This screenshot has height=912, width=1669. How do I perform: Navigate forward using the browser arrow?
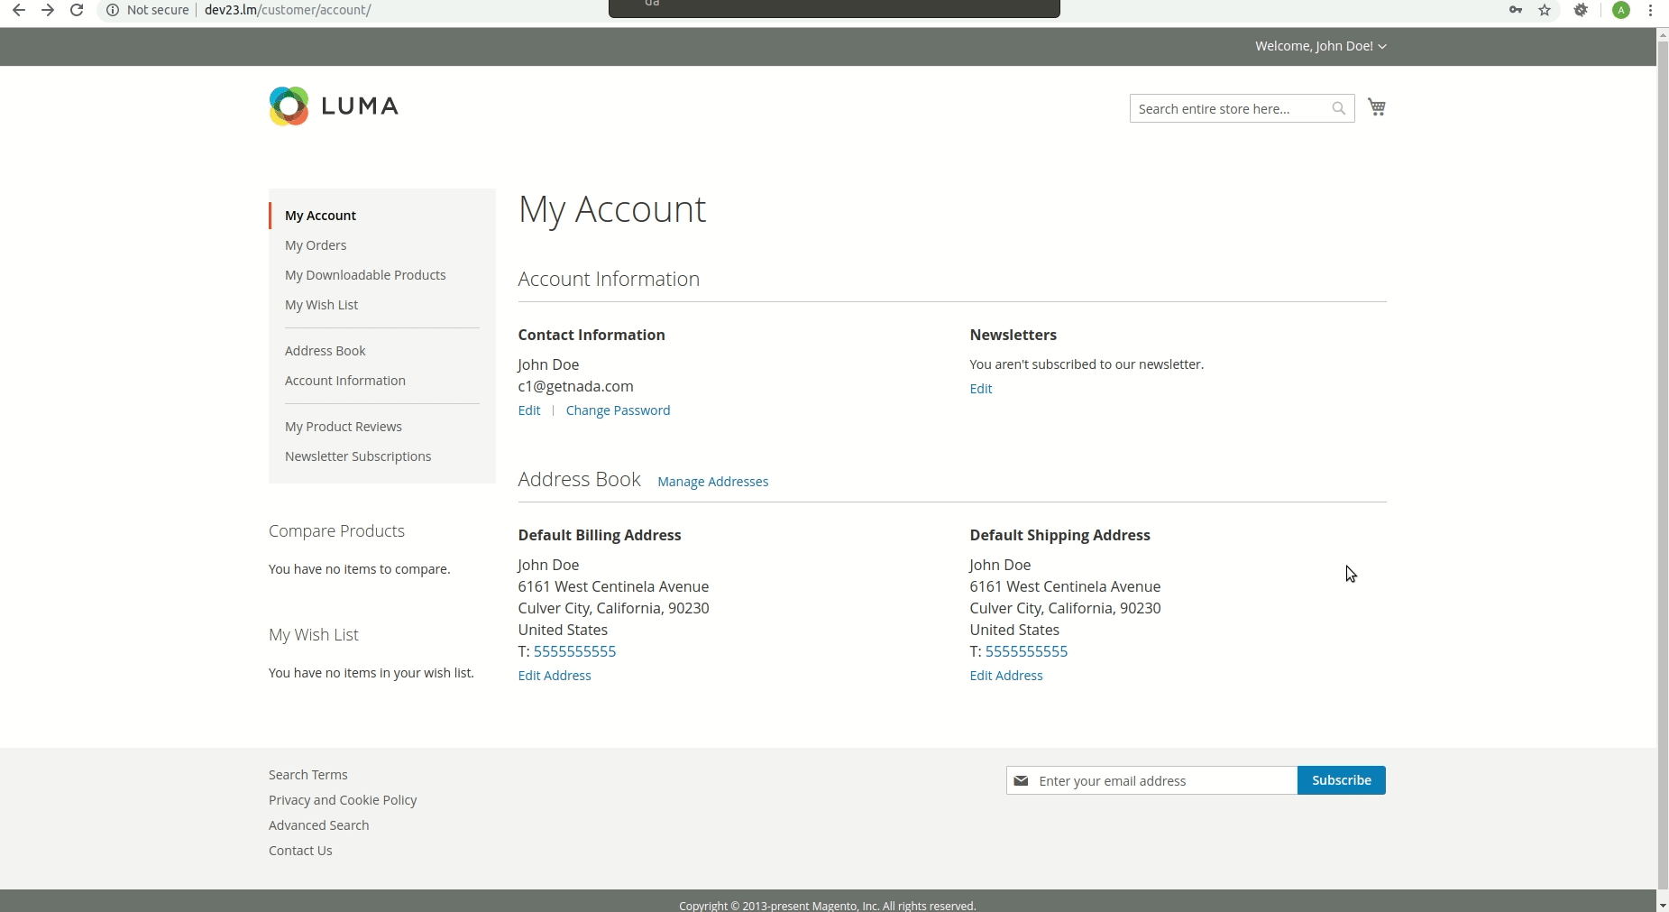pos(48,10)
